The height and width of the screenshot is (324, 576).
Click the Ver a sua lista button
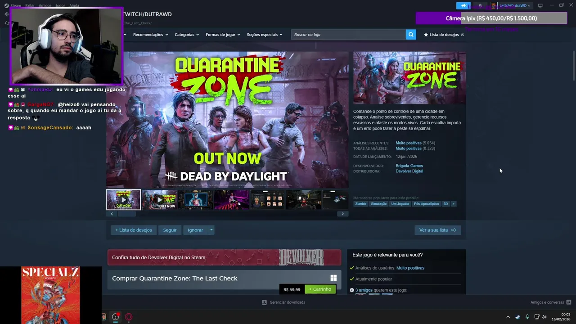coord(437,230)
